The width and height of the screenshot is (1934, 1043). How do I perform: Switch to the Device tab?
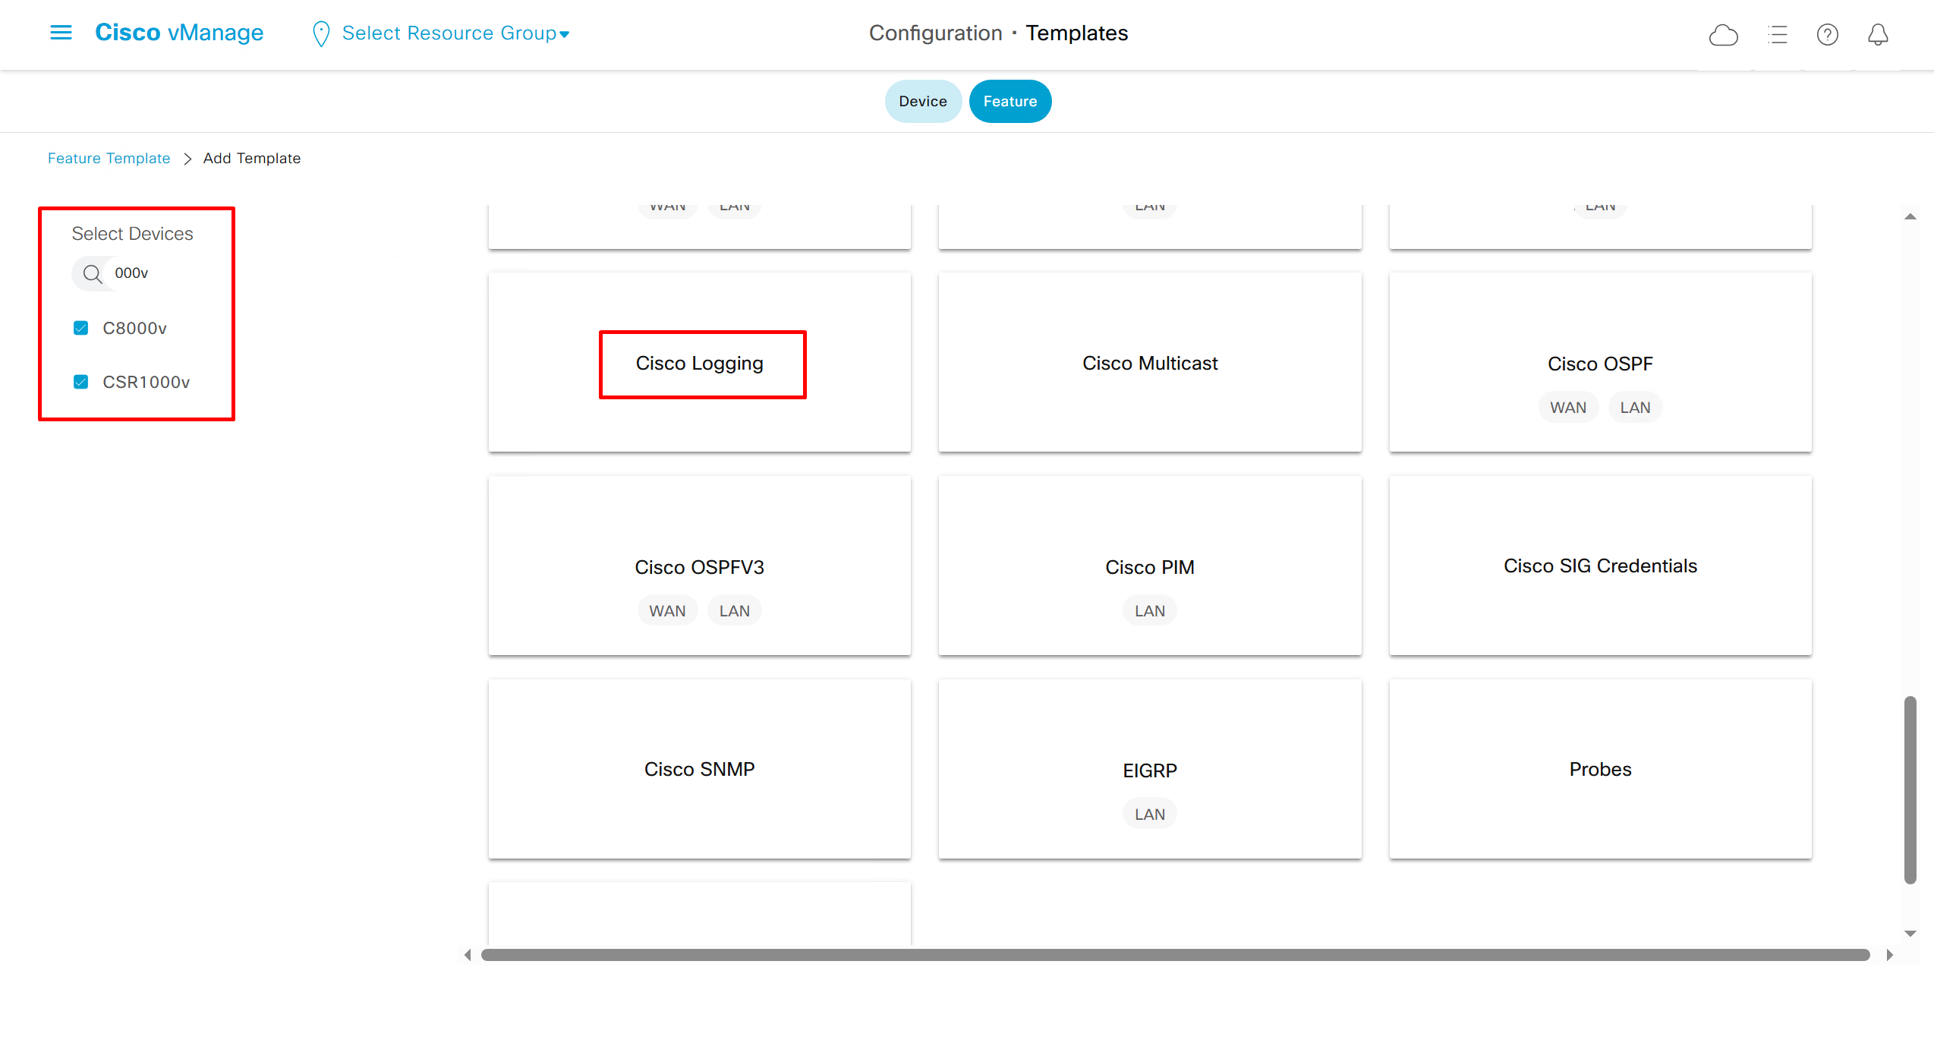(922, 101)
